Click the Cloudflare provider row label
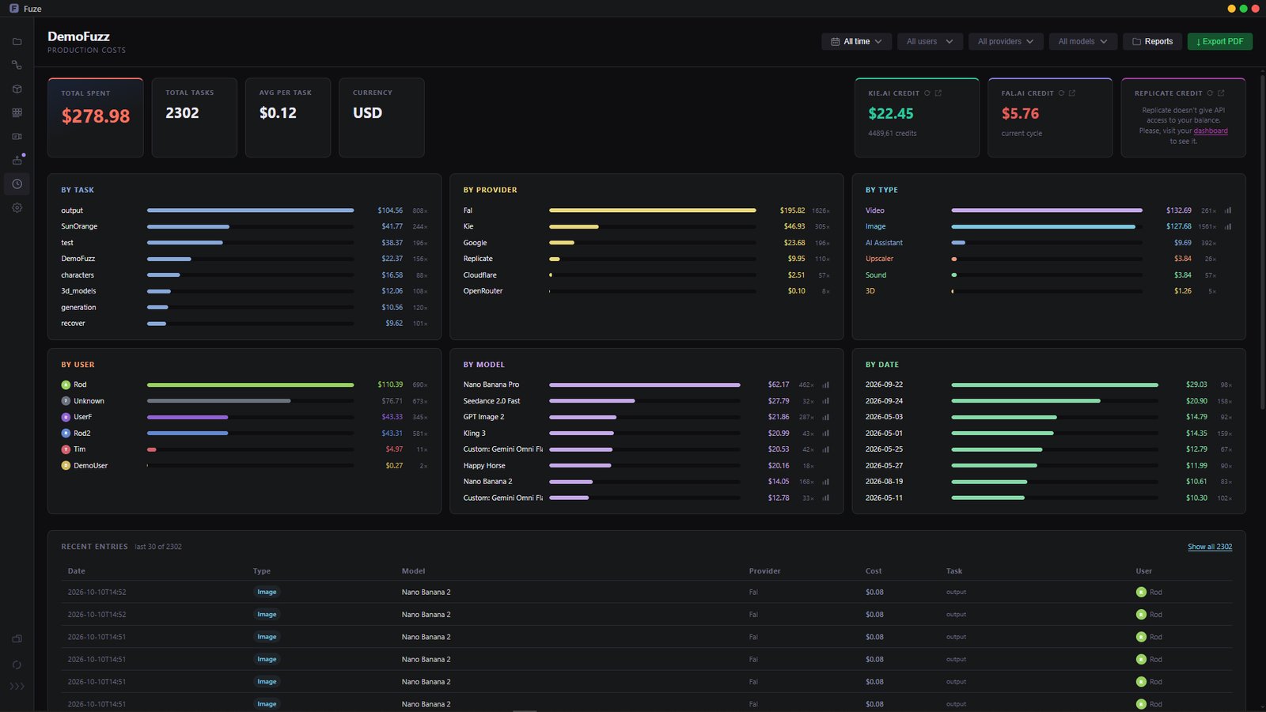Image resolution: width=1266 pixels, height=712 pixels. pyautogui.click(x=480, y=275)
